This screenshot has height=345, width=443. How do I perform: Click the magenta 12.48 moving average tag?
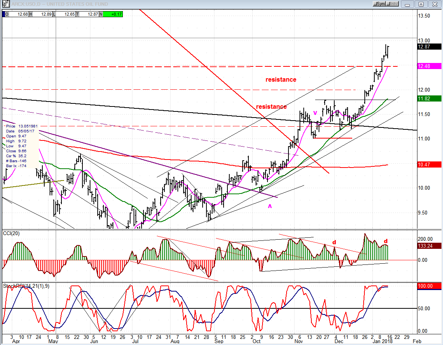coord(429,66)
